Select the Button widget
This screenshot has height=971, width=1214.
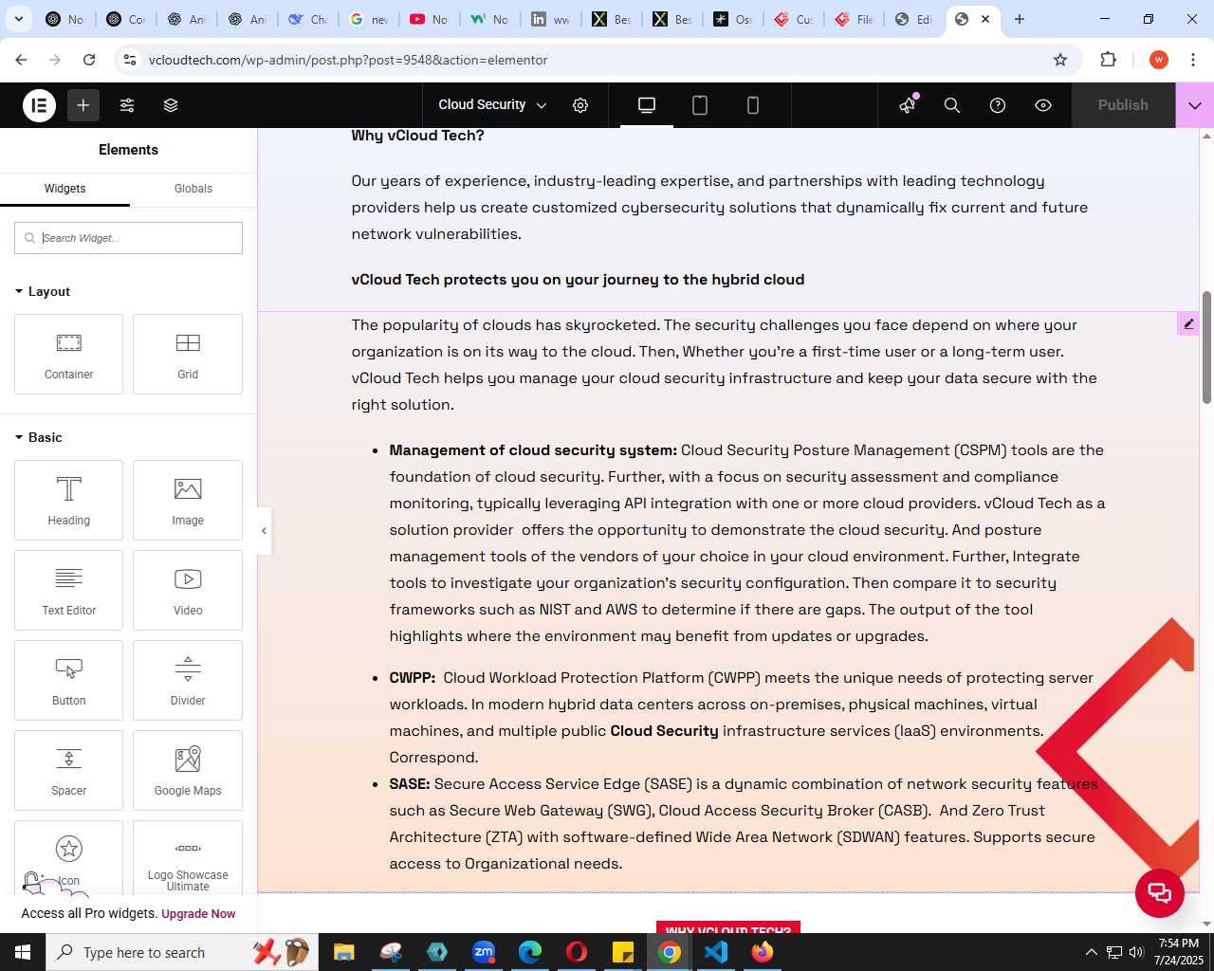click(x=68, y=680)
